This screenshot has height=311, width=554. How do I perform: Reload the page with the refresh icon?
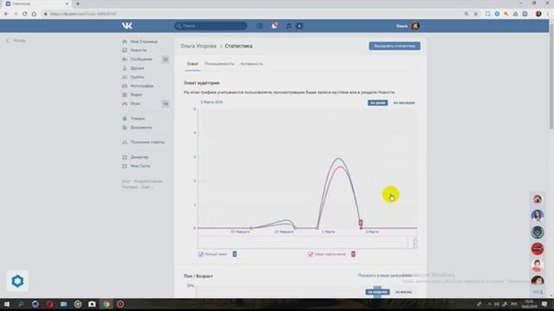click(25, 14)
